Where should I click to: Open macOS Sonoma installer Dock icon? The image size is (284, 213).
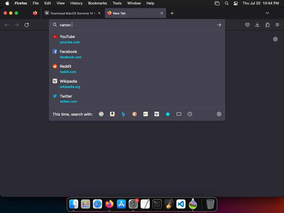tap(193, 204)
